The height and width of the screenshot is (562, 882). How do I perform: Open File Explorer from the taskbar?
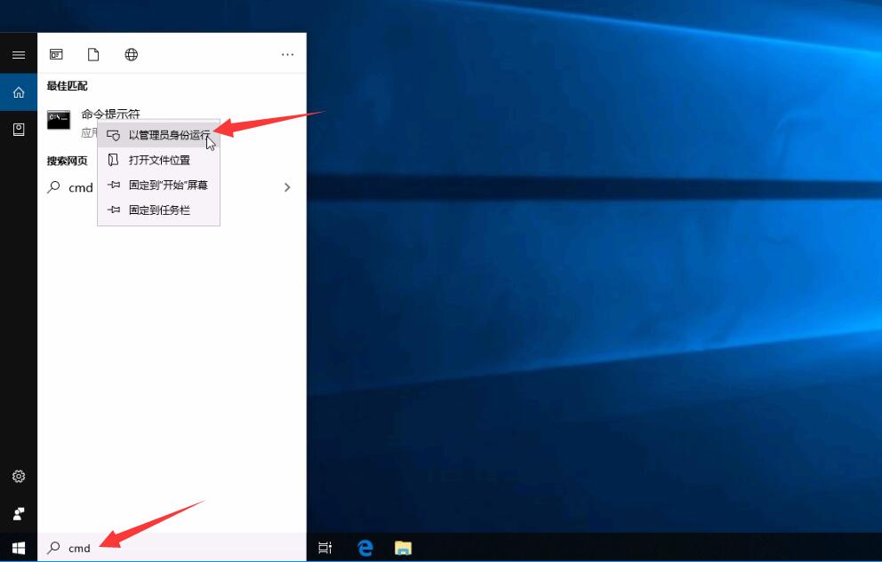(x=403, y=548)
